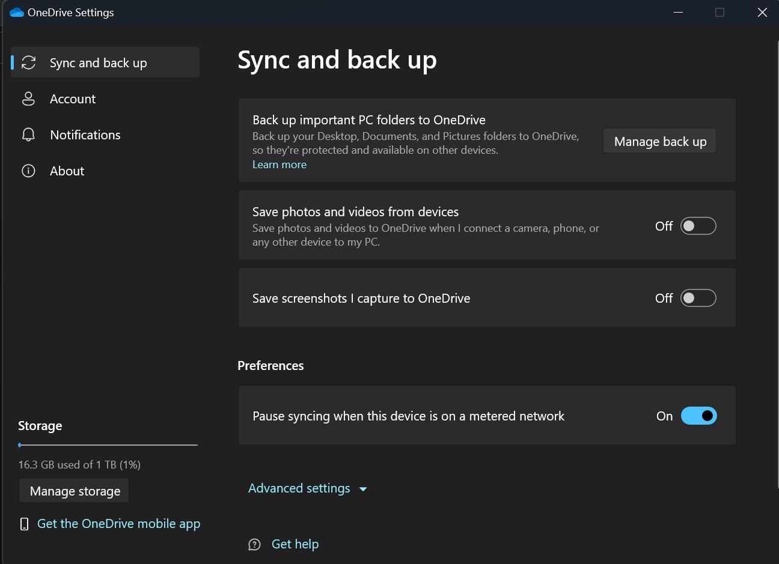Viewport: 779px width, 564px height.
Task: Turn off Pause syncing on metered network
Action: (698, 416)
